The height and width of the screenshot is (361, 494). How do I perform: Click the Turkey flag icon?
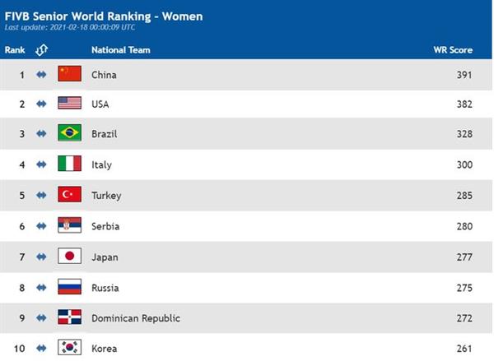(x=70, y=194)
